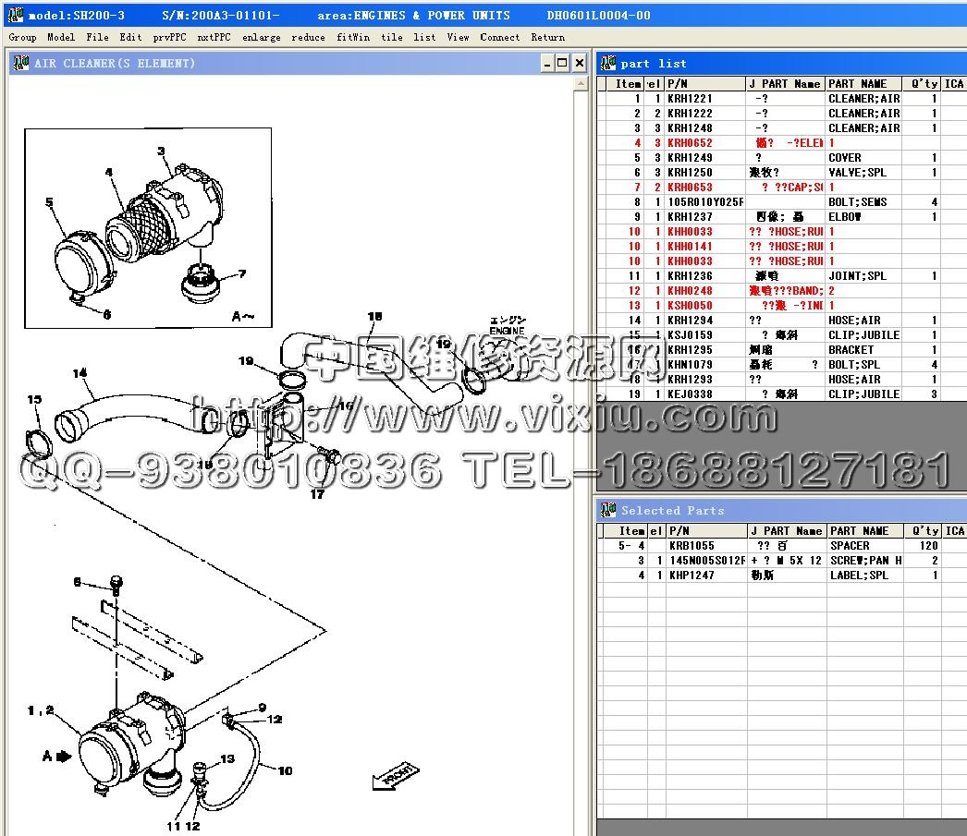The image size is (967, 836).
Task: Click the AIR CLEANER window title icon
Action: [x=20, y=64]
